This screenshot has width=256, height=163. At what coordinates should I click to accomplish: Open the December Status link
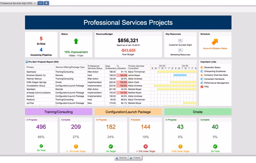(212, 67)
